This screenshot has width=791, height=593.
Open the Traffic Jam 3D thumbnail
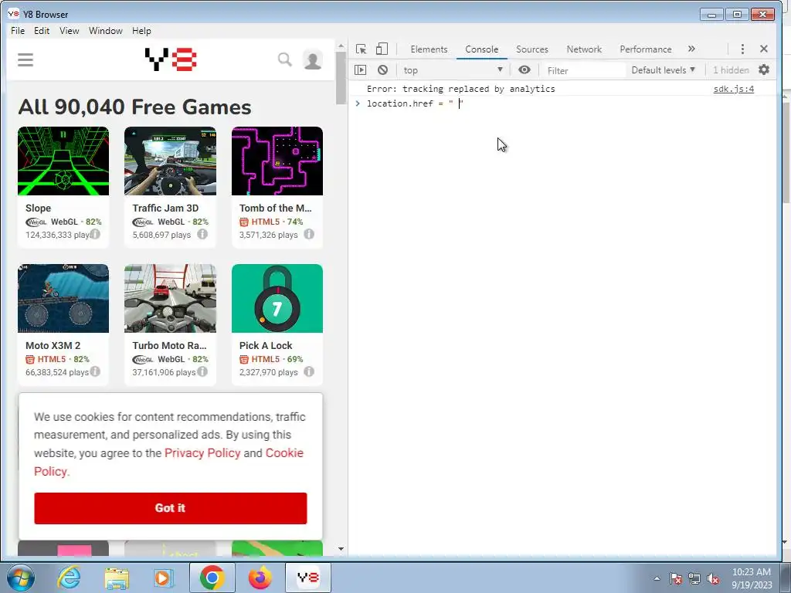tap(170, 161)
